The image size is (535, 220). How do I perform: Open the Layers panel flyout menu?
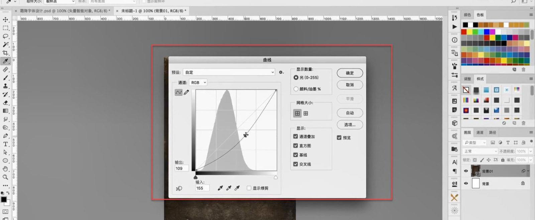pyautogui.click(x=531, y=133)
